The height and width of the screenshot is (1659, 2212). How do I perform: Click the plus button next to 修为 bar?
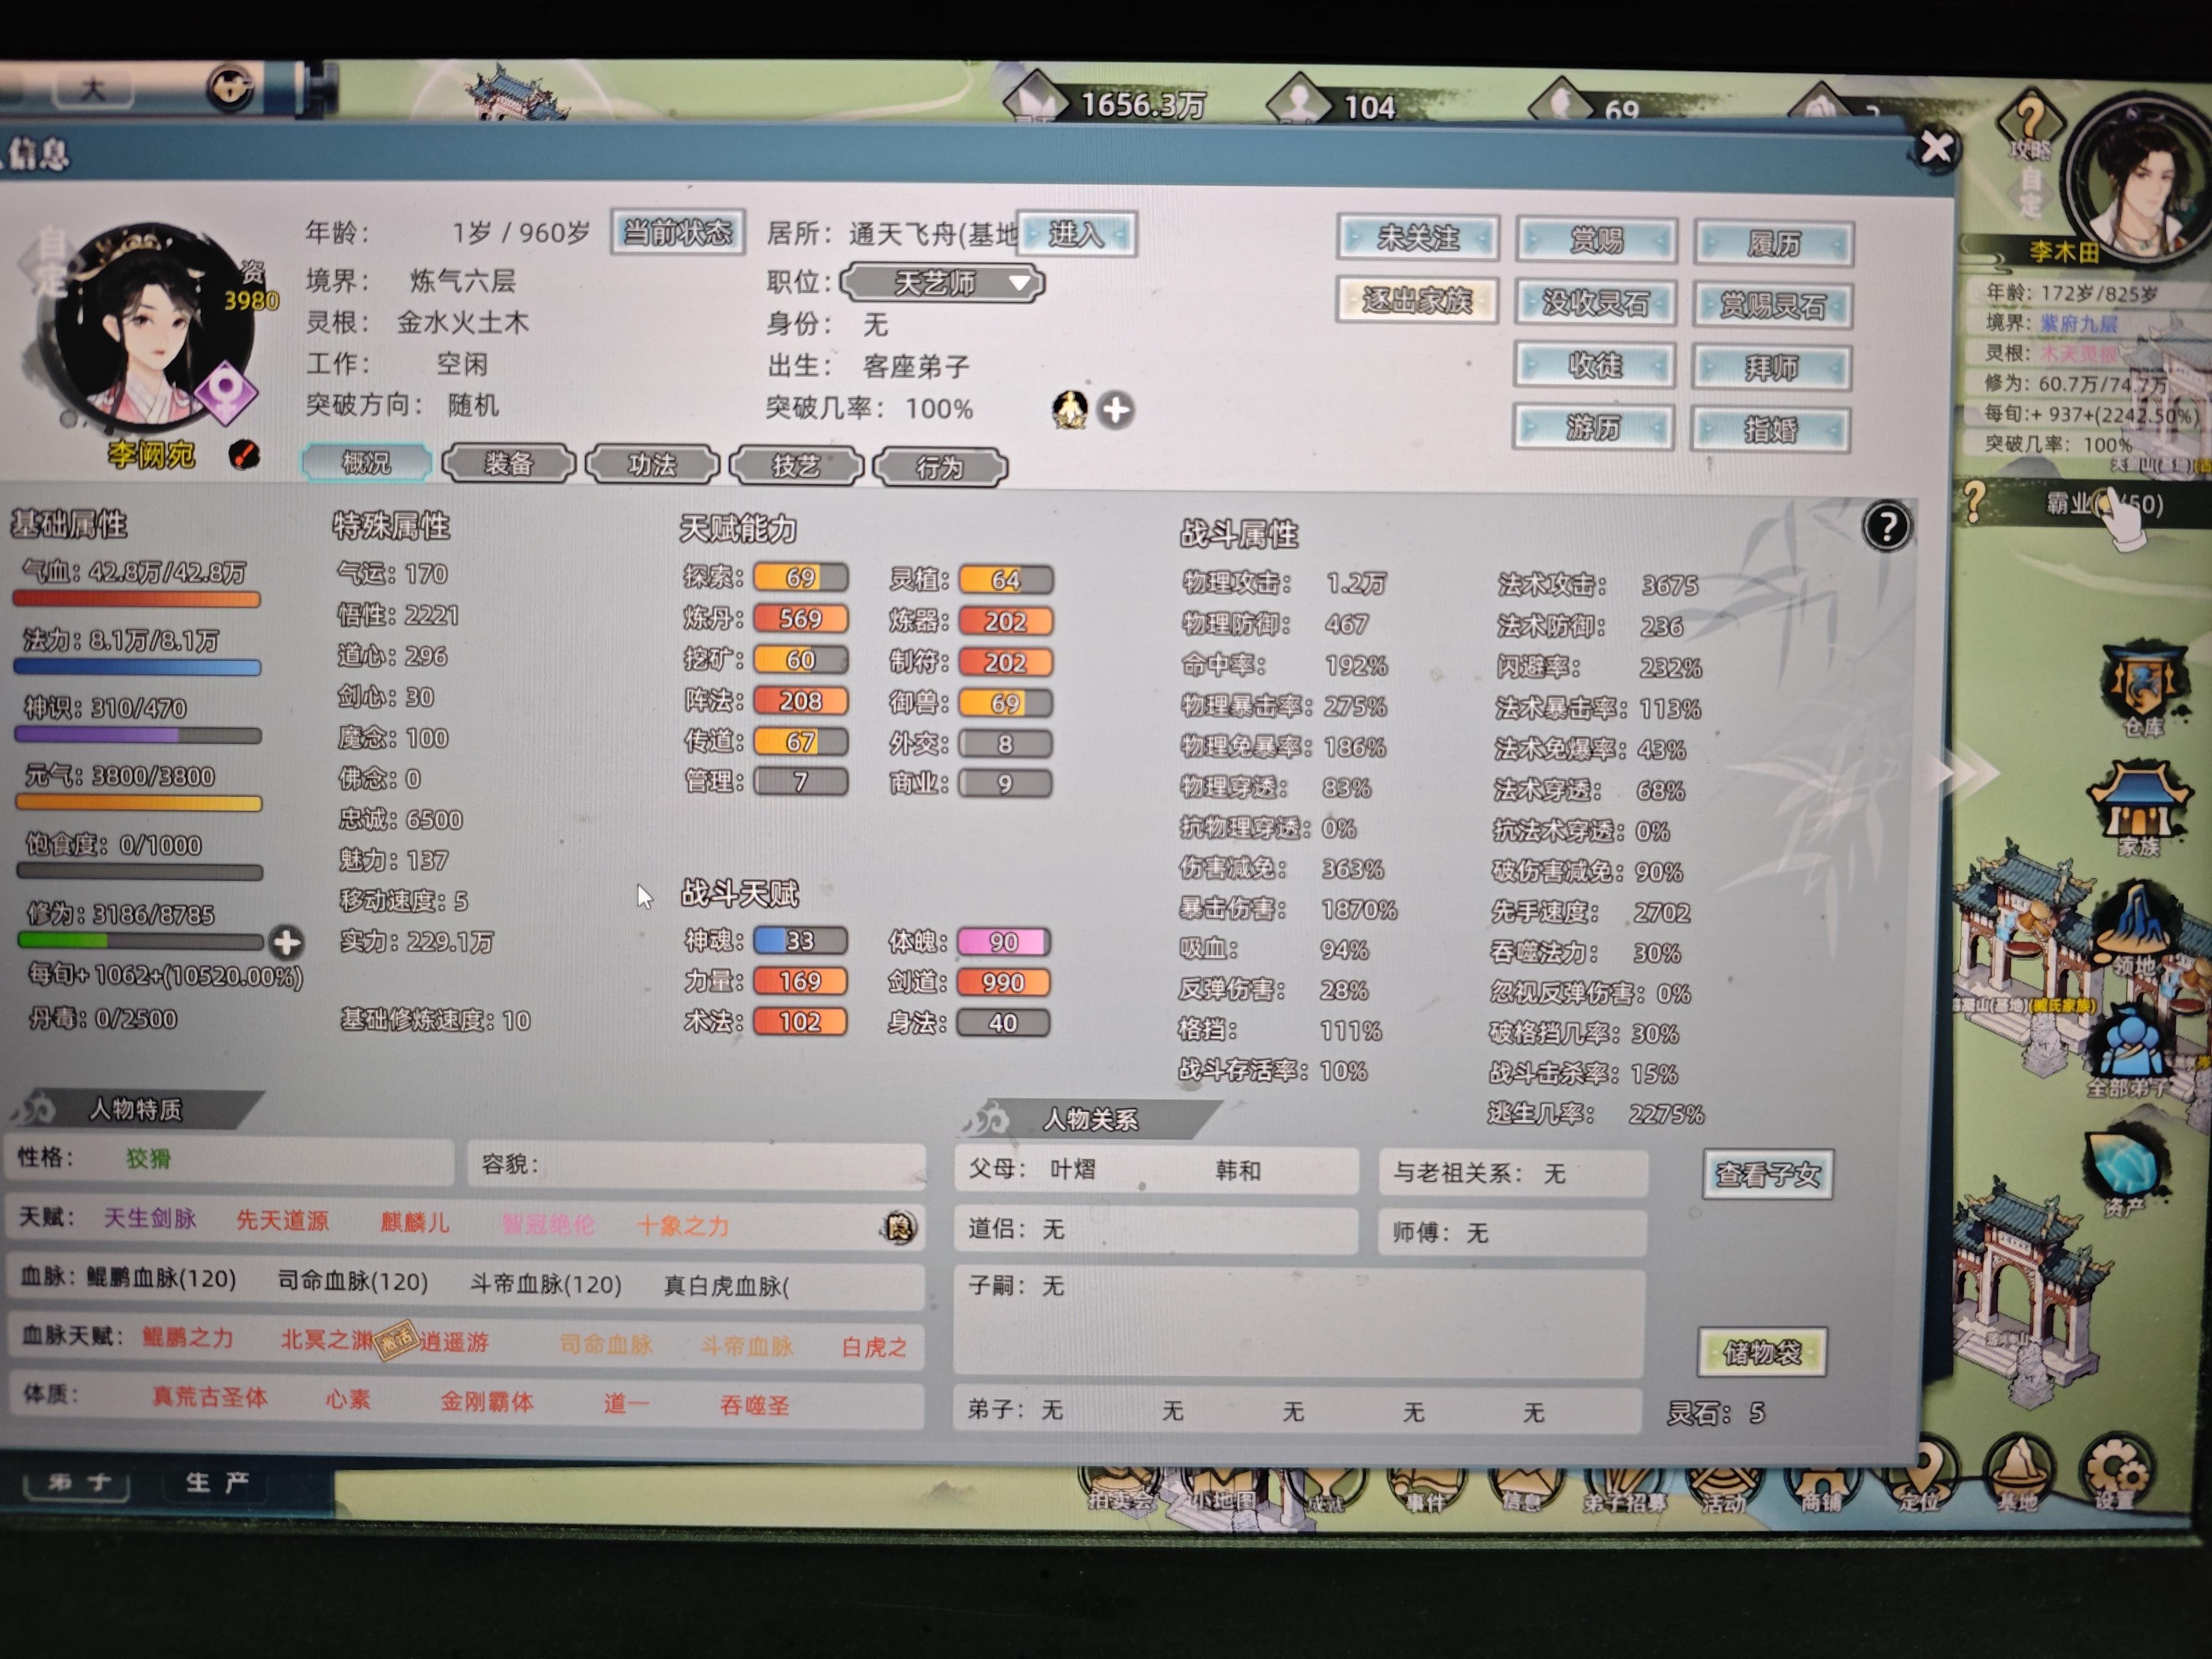[x=287, y=942]
